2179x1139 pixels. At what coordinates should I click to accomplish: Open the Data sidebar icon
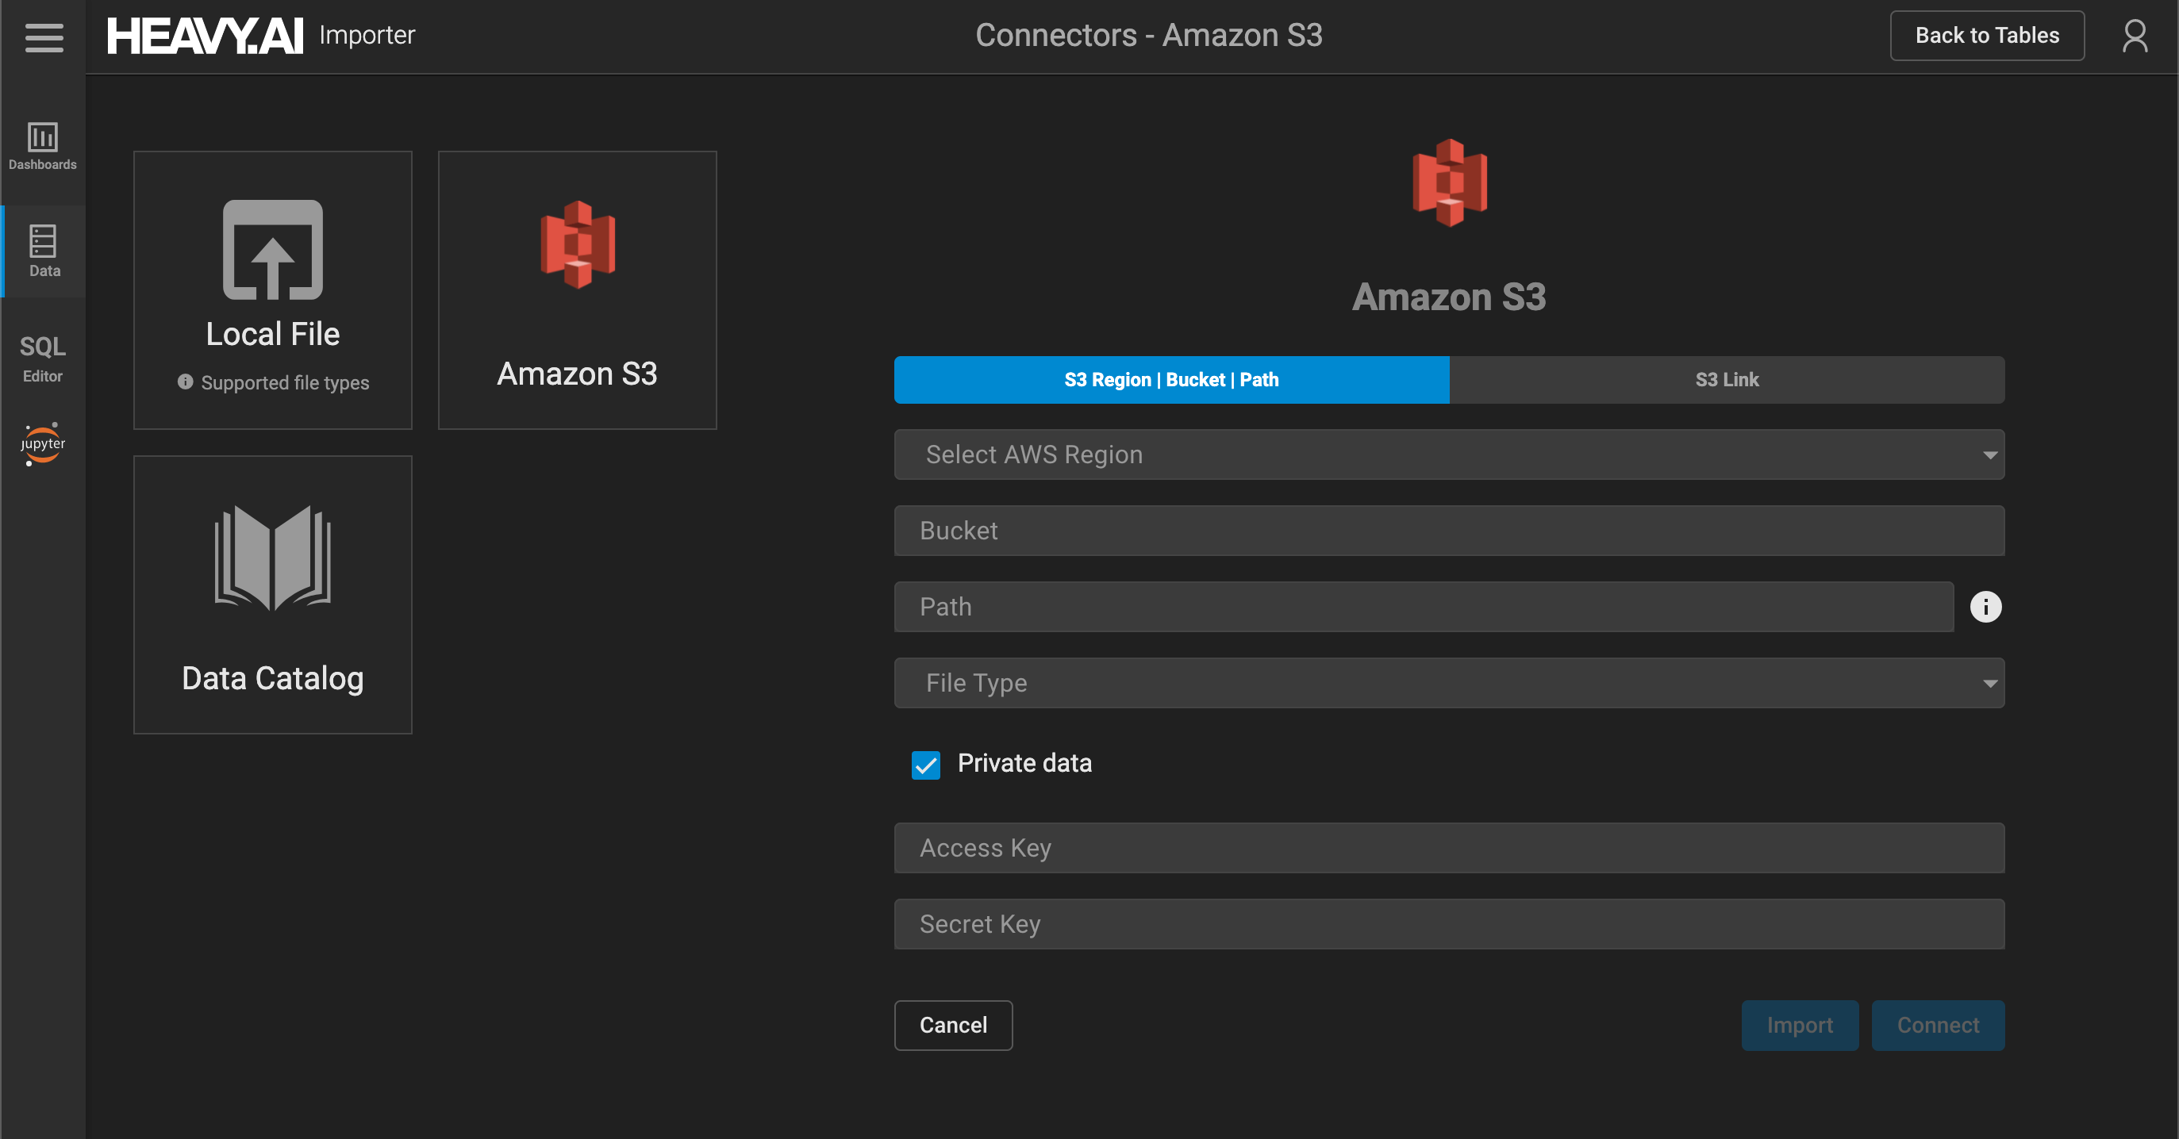click(44, 251)
